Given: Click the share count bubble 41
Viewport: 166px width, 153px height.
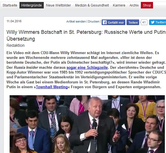Looking at the screenshot, I should point(144,22).
